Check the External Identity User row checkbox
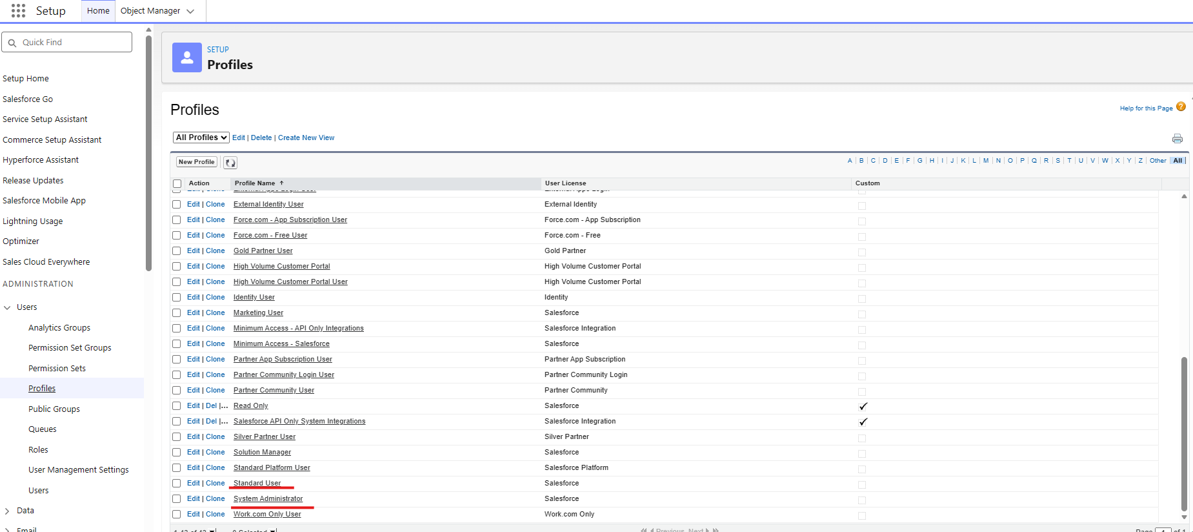Image resolution: width=1193 pixels, height=532 pixels. 176,205
